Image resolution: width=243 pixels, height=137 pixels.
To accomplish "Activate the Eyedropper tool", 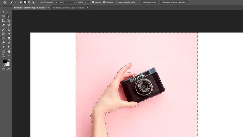I will tap(4, 25).
